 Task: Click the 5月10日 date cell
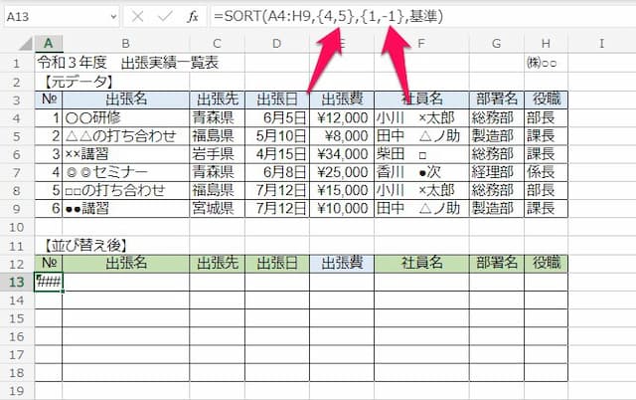coord(277,136)
